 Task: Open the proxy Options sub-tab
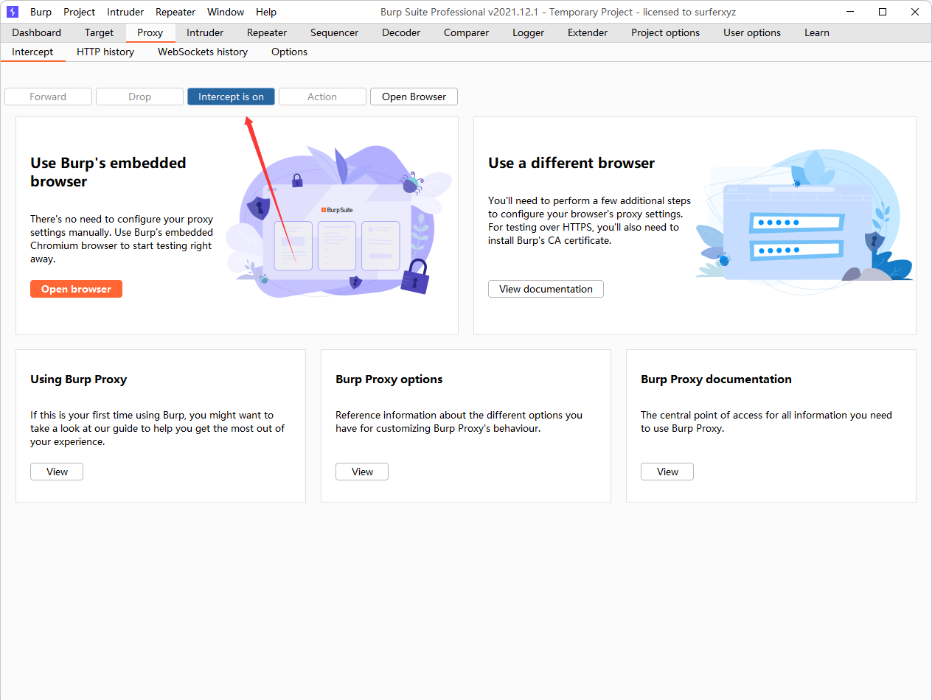(289, 52)
